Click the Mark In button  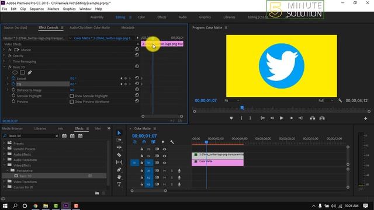click(x=241, y=118)
